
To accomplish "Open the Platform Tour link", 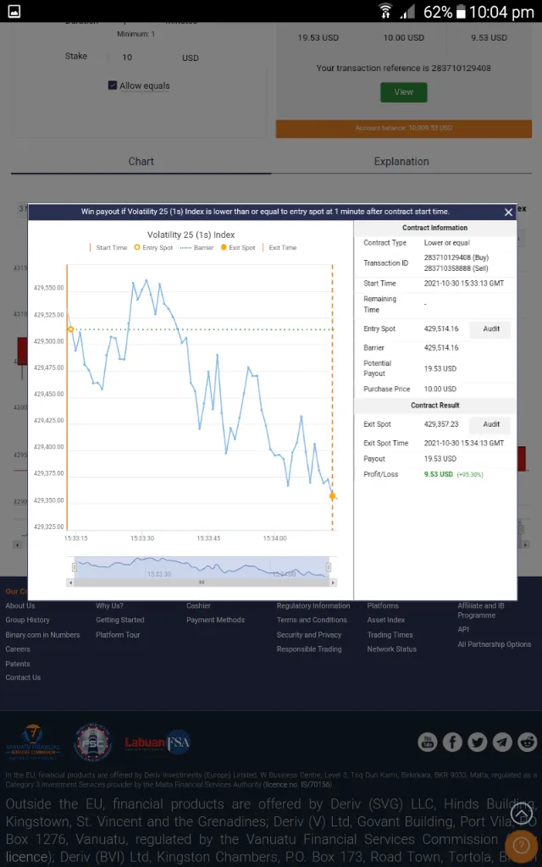I will point(118,635).
